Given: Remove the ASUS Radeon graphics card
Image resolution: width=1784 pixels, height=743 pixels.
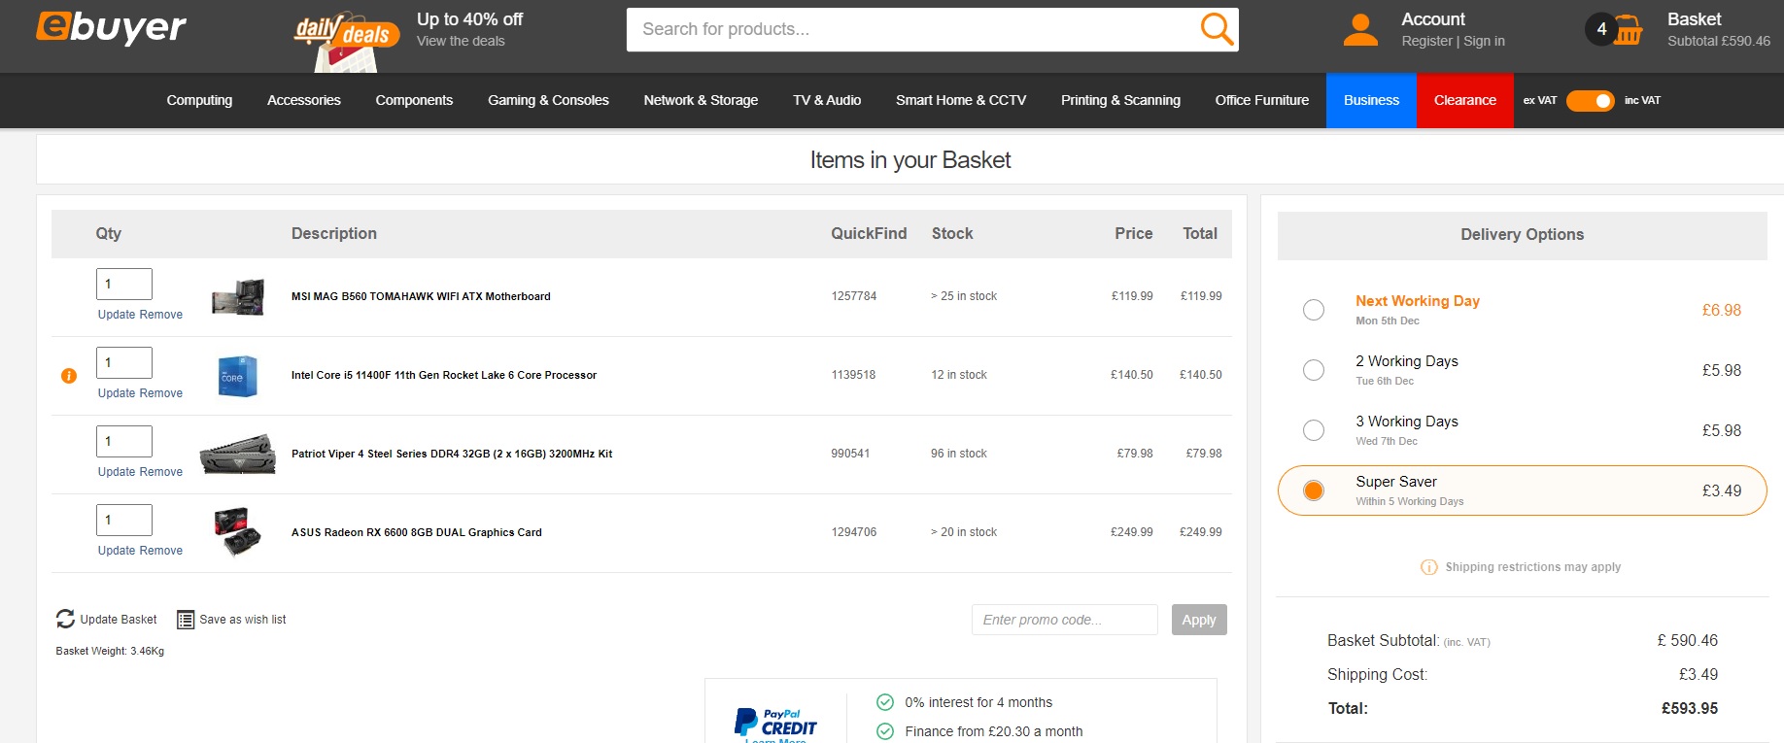Looking at the screenshot, I should click(x=161, y=551).
